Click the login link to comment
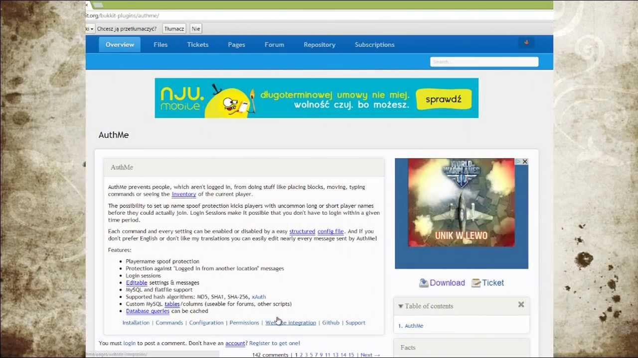 click(129, 343)
